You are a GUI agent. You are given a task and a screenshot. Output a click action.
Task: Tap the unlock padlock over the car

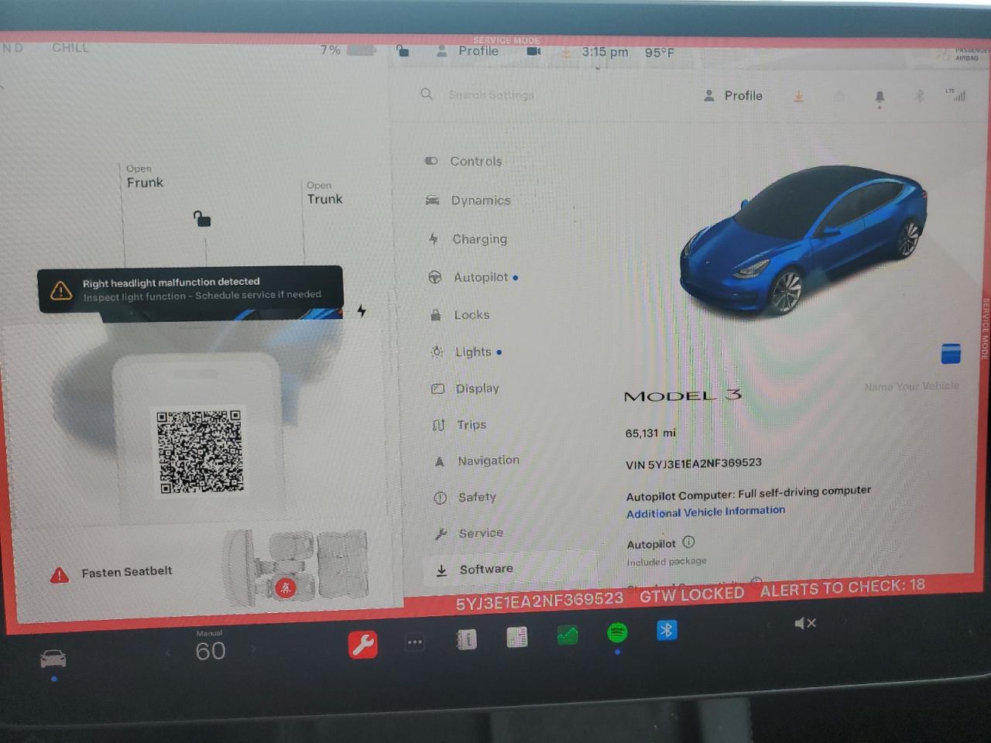click(202, 219)
